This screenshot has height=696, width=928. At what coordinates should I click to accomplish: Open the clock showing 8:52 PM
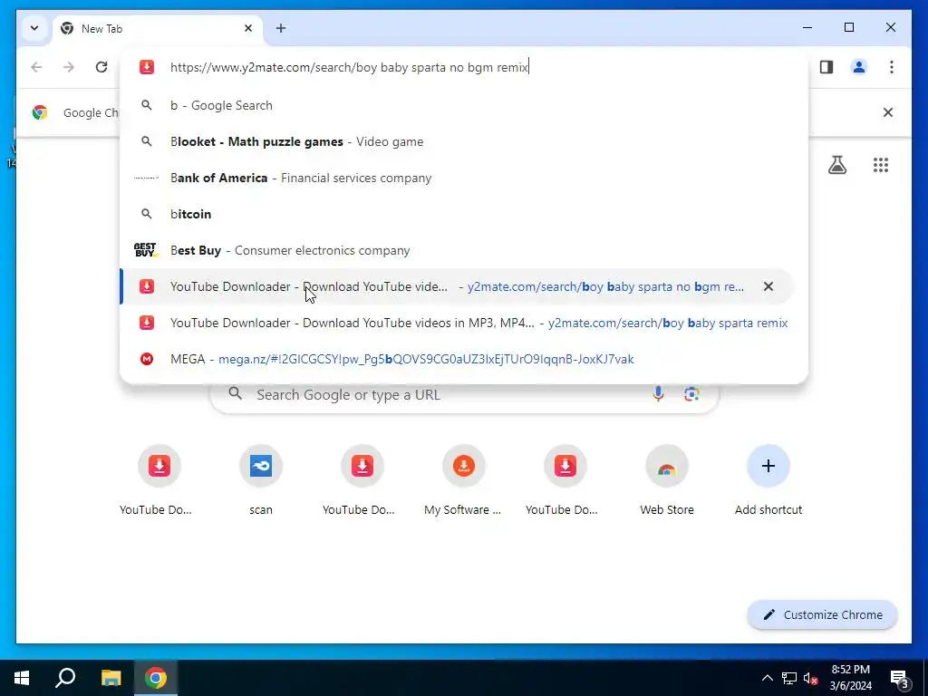(850, 678)
